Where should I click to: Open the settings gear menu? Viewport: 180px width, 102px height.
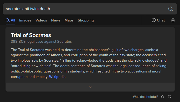pyautogui.click(x=173, y=20)
